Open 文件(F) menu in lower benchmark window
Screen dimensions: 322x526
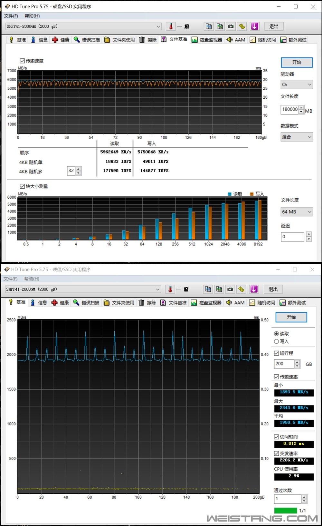click(10, 279)
